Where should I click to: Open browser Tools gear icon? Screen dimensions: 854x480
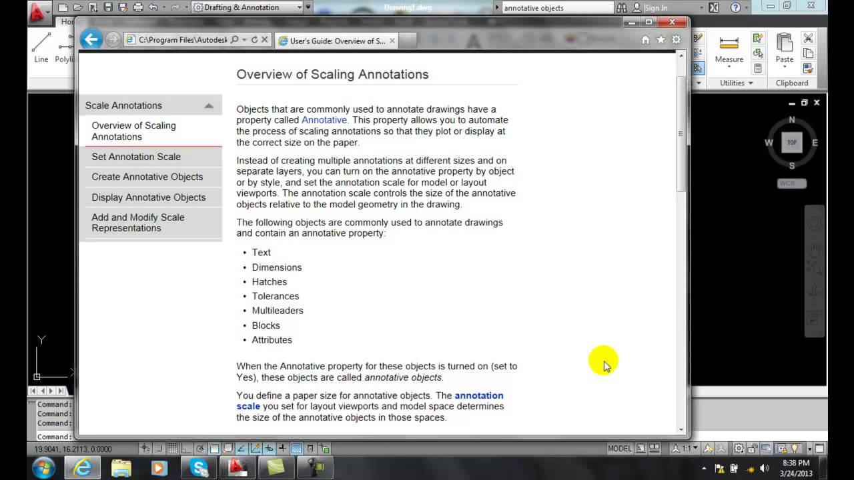[676, 40]
